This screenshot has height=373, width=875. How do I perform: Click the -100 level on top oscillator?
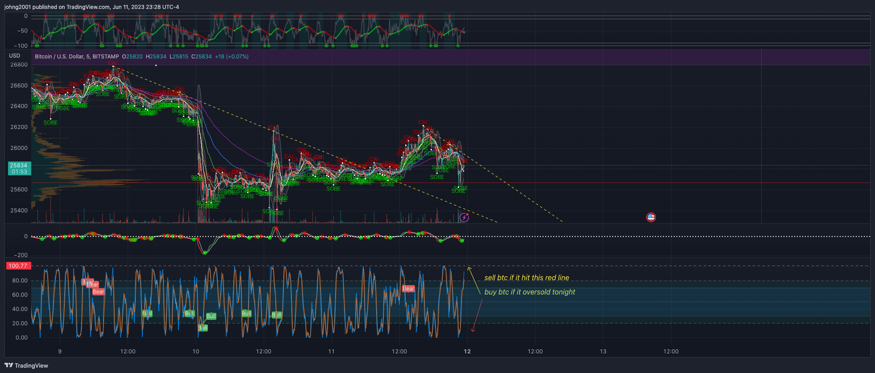[21, 46]
